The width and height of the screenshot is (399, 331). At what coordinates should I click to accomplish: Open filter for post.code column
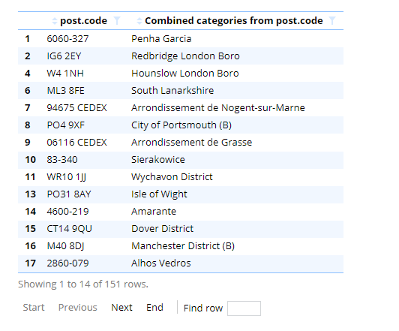point(117,20)
